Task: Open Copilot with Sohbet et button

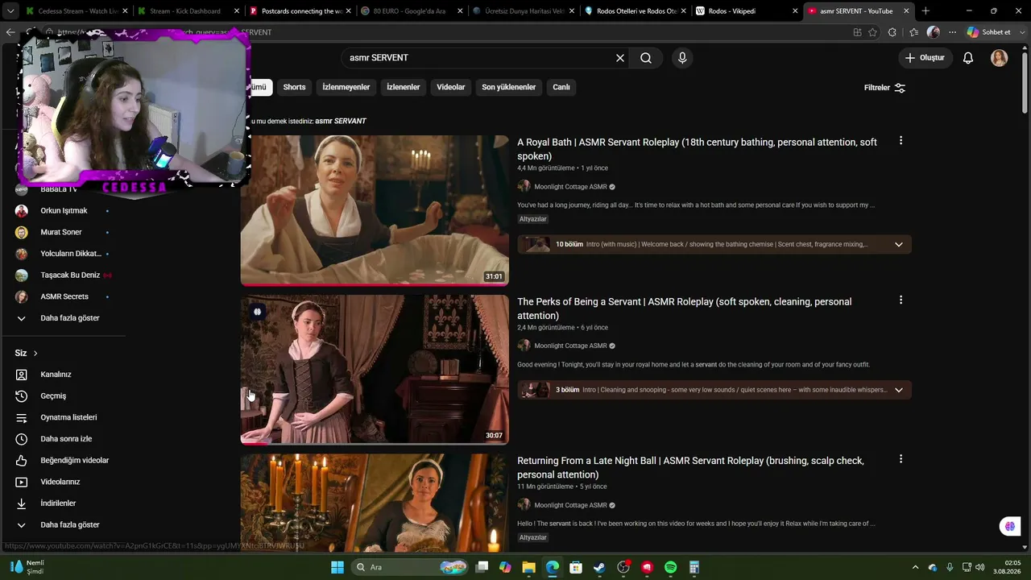Action: (x=989, y=32)
